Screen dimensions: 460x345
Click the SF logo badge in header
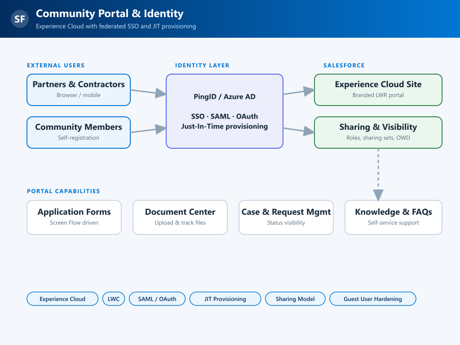coord(20,19)
